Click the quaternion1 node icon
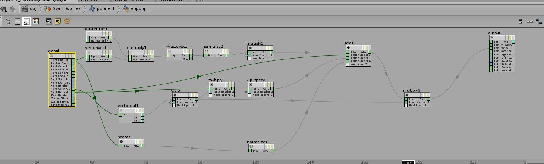Viewport: 544px width, 164px height. click(89, 33)
